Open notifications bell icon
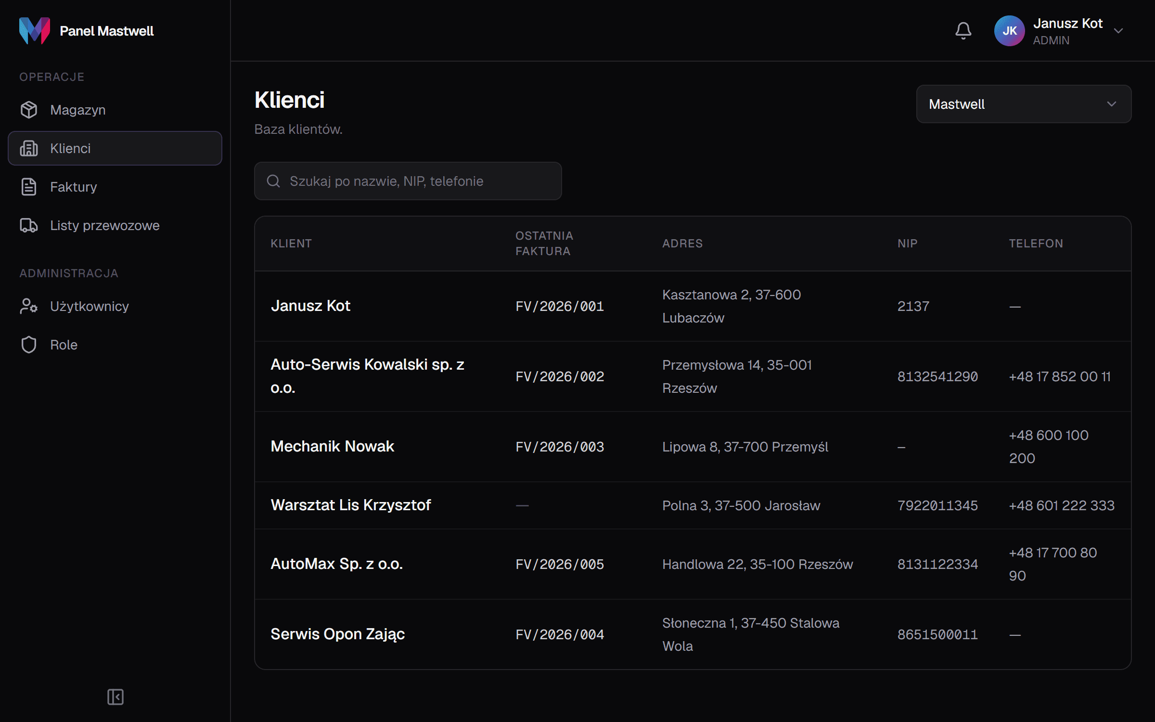Viewport: 1155px width, 722px height. pyautogui.click(x=963, y=31)
